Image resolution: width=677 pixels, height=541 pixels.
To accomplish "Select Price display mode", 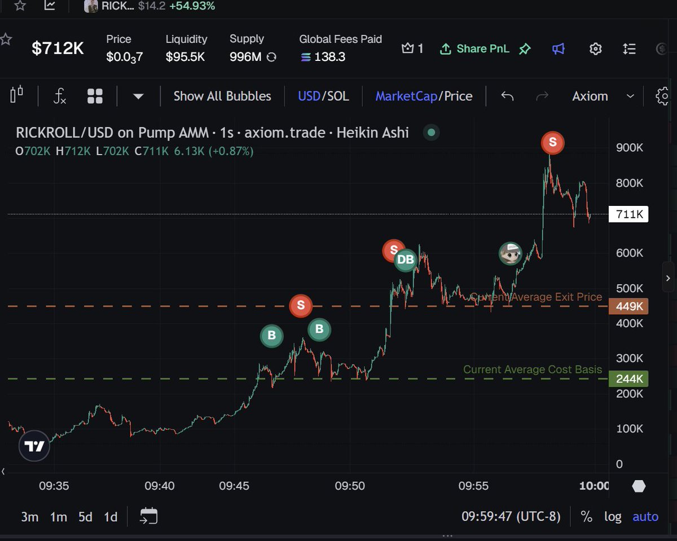I will click(458, 96).
